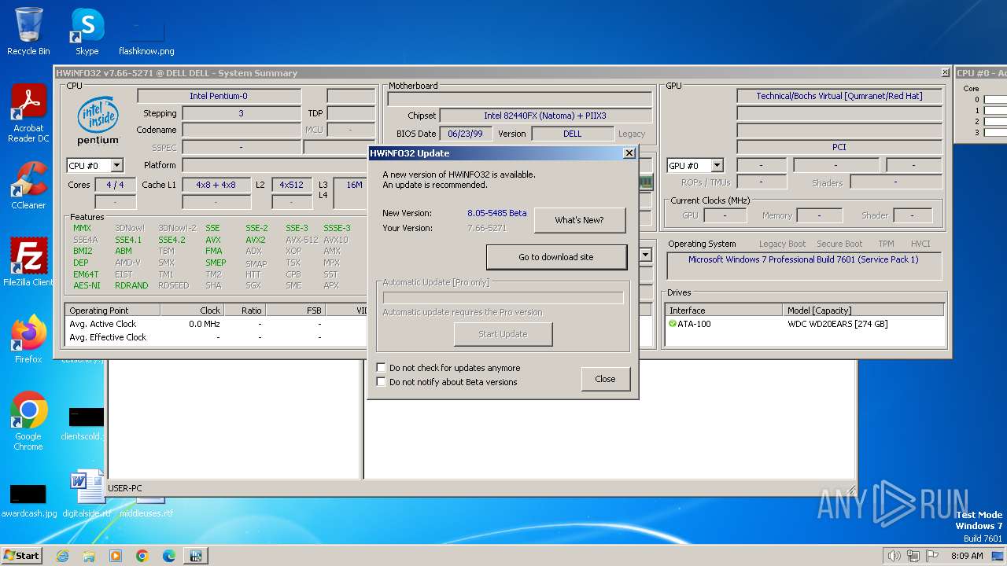Viewport: 1007px width, 566px height.
Task: Open Acrobat Reader DC shortcut
Action: 28,113
